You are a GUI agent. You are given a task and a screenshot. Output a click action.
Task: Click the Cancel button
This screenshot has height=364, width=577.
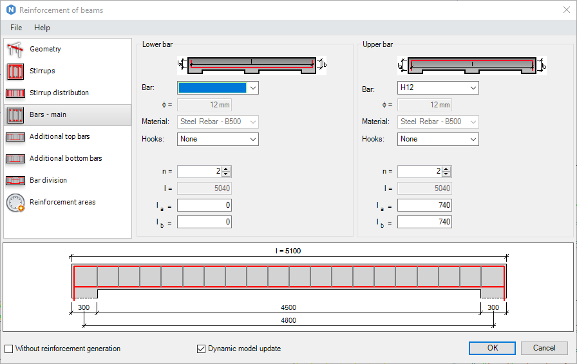[x=544, y=348]
